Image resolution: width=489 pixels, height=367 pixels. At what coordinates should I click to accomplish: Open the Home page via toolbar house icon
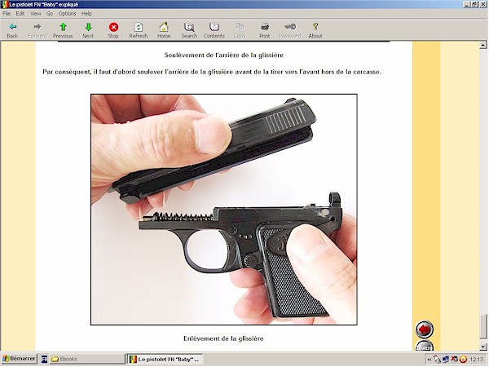click(x=164, y=27)
